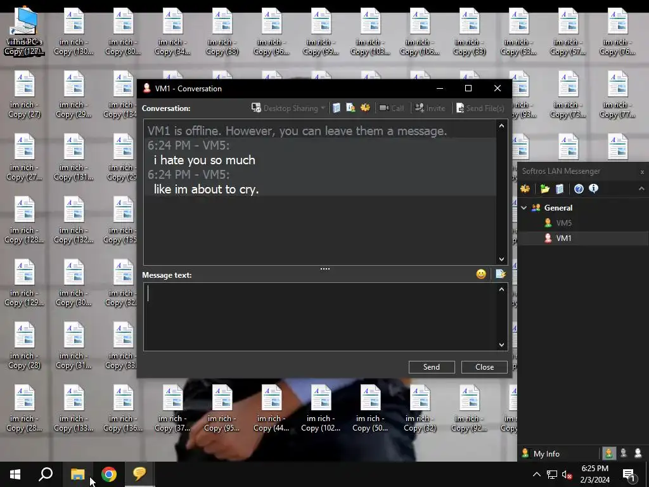Open Google Chrome from the taskbar

[109, 474]
